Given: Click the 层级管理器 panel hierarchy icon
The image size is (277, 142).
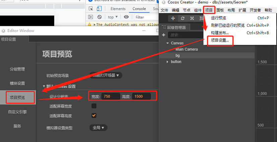Looking at the screenshot, I should click(164, 28).
